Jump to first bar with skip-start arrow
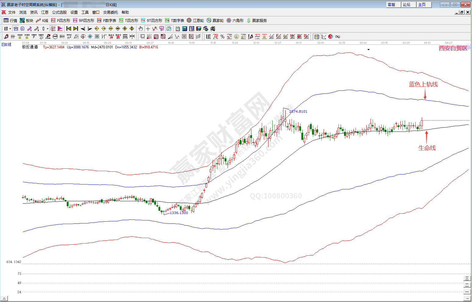This screenshot has width=472, height=302. 69,29
